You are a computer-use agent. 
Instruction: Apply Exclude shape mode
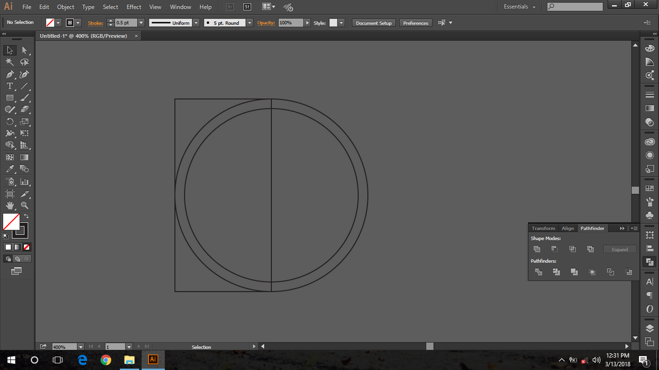tap(591, 249)
